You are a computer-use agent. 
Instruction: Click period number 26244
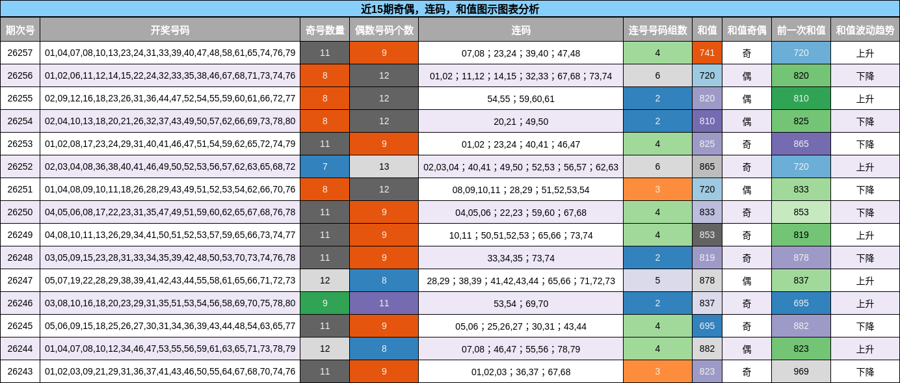click(20, 349)
